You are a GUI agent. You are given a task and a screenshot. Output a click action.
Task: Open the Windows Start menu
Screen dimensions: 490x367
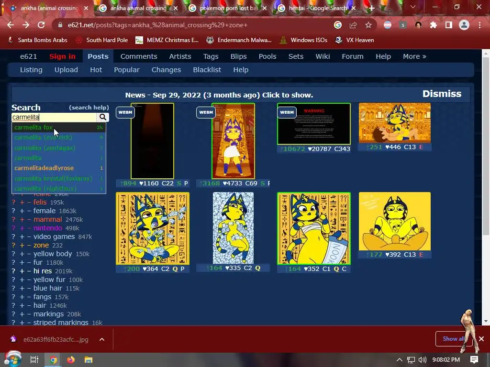[x=12, y=359]
